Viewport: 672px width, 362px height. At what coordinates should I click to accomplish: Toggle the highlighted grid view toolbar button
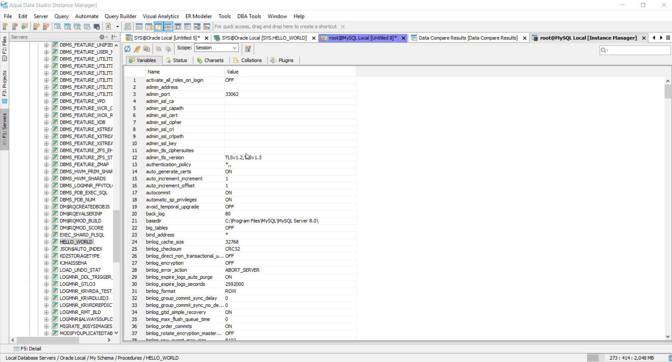[x=168, y=27]
